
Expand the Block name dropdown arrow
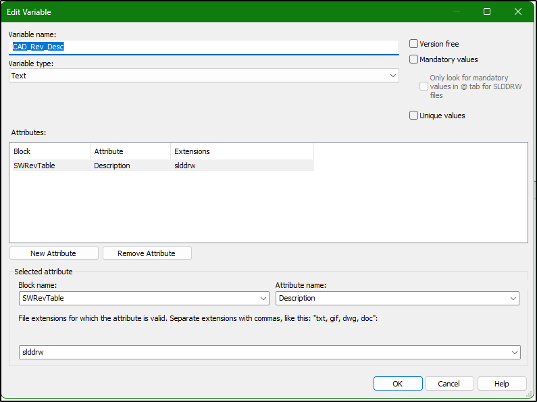[263, 298]
